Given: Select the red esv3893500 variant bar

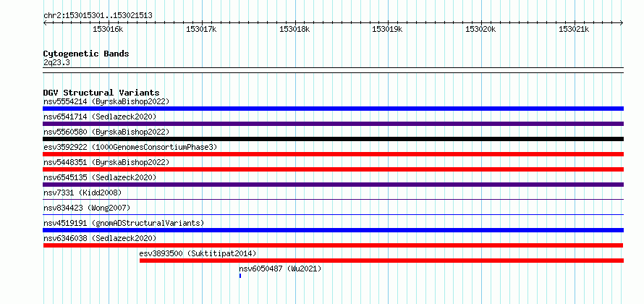Looking at the screenshot, I should pos(381,261).
